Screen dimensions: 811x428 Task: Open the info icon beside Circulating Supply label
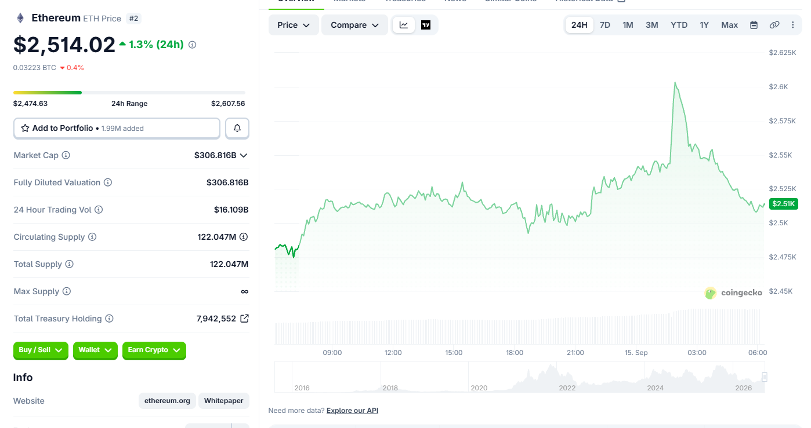92,237
